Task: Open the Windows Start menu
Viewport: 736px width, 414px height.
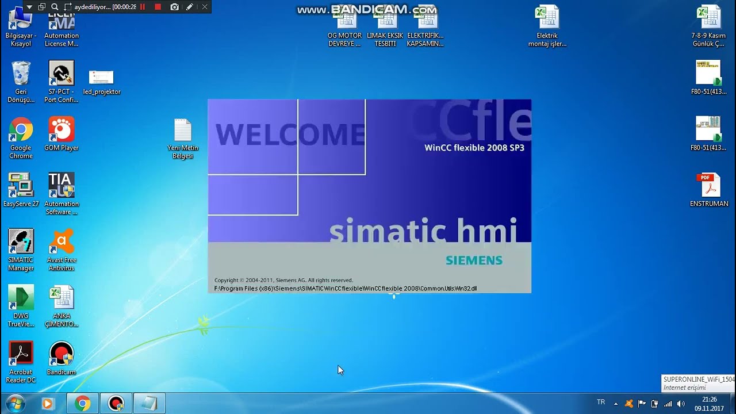Action: click(x=16, y=404)
